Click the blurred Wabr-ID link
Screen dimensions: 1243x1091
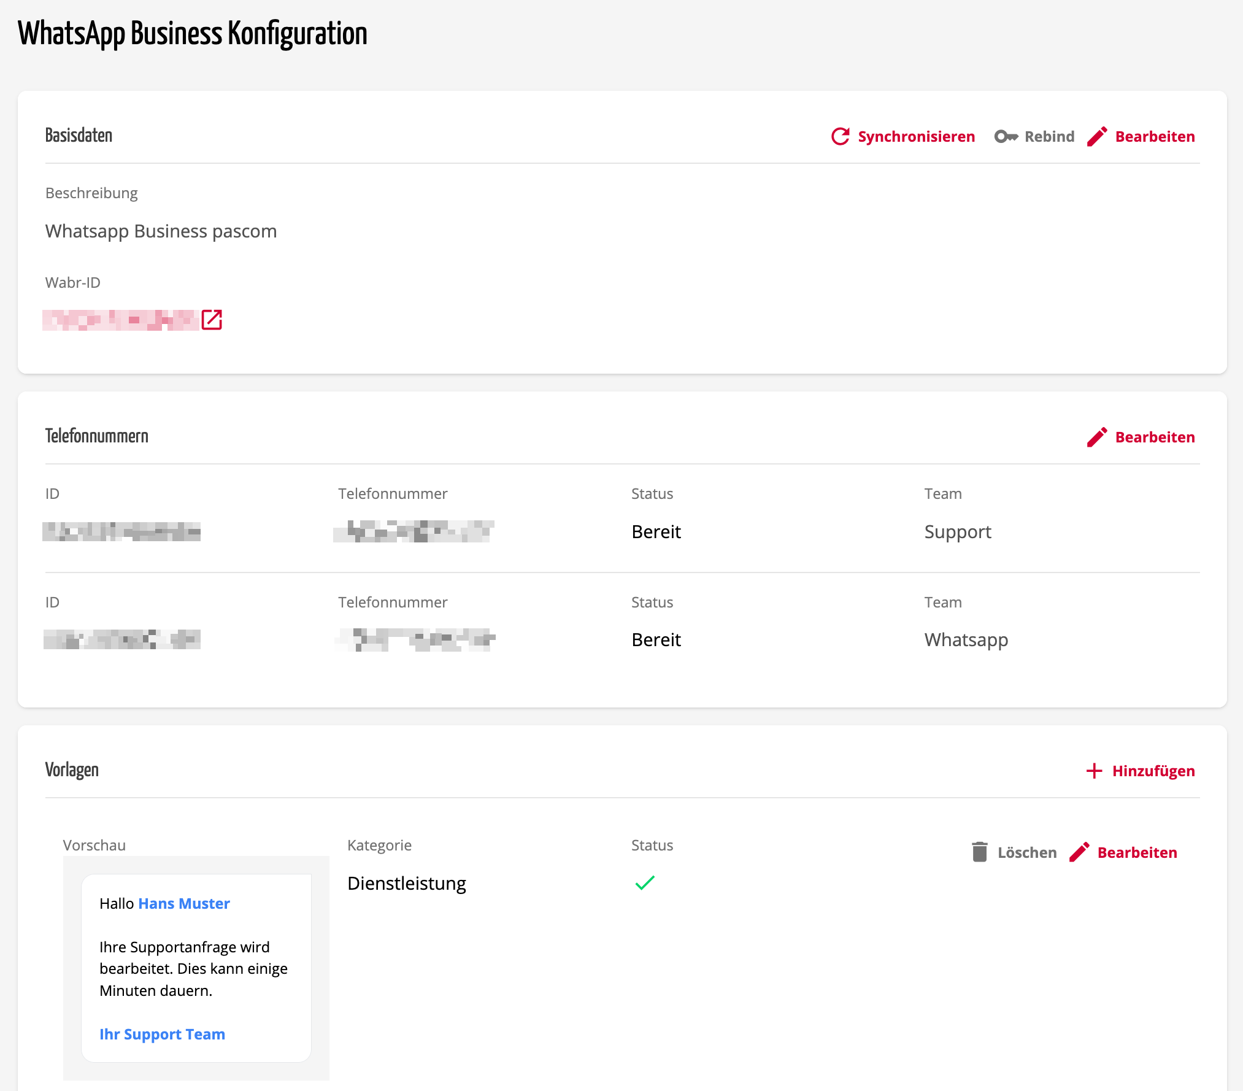tap(120, 320)
